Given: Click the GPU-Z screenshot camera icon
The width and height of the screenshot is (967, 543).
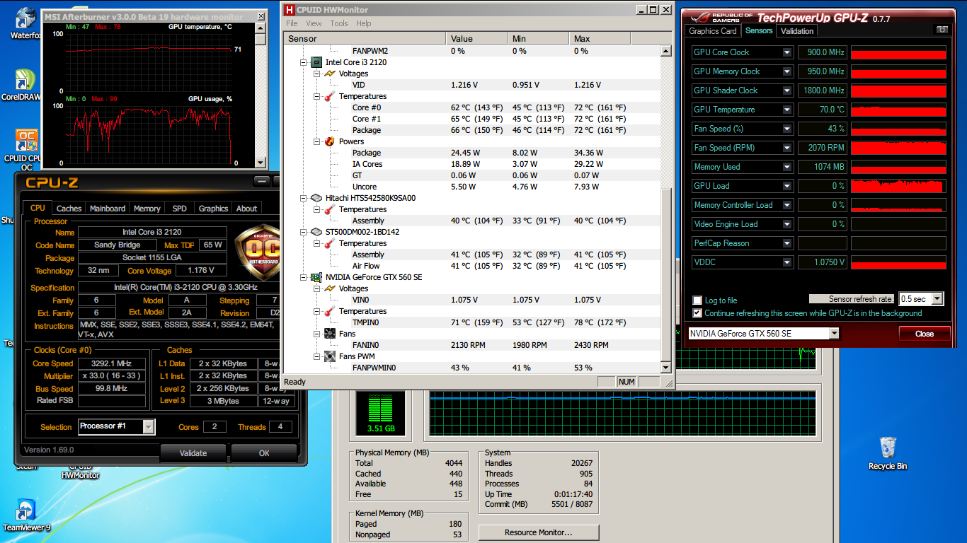Looking at the screenshot, I should [942, 30].
